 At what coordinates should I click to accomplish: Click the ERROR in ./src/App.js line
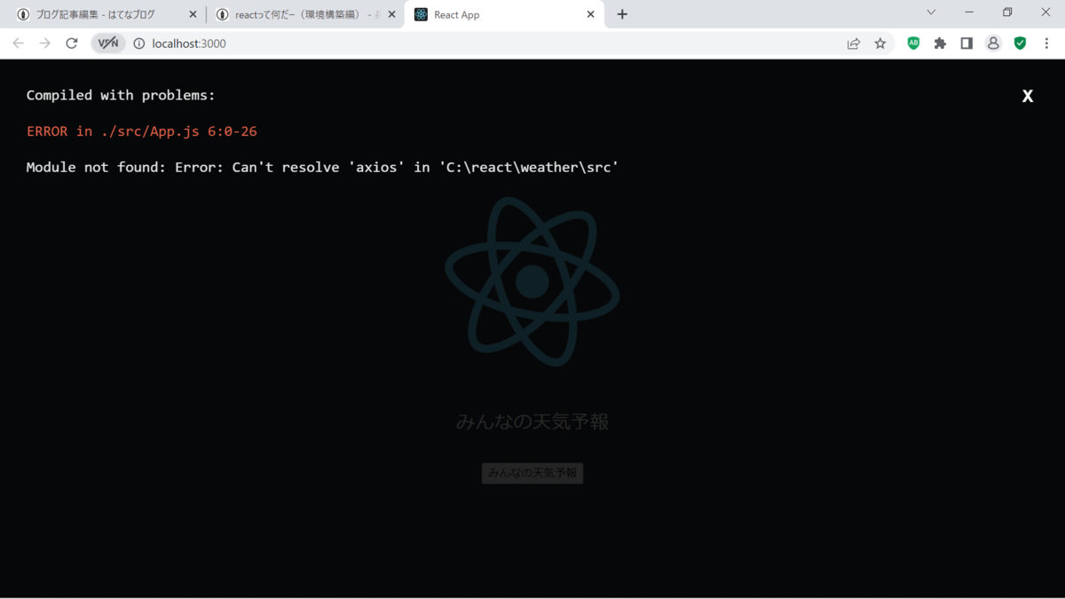click(x=142, y=131)
